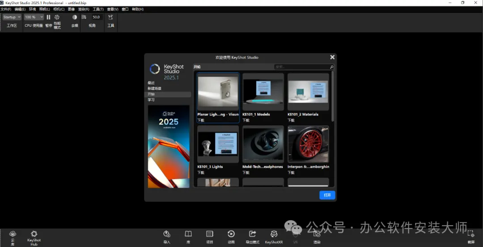This screenshot has height=247, width=483.
Task: Open the Animation (动画) icon
Action: (x=231, y=234)
